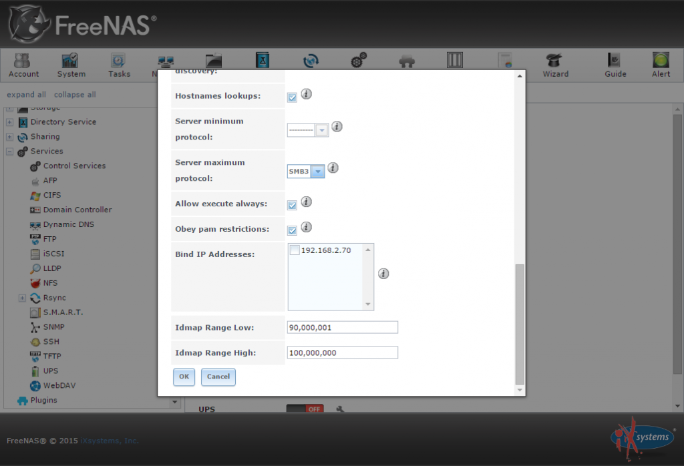This screenshot has height=466, width=684.
Task: Open the Server minimum protocol dropdown
Action: [322, 130]
